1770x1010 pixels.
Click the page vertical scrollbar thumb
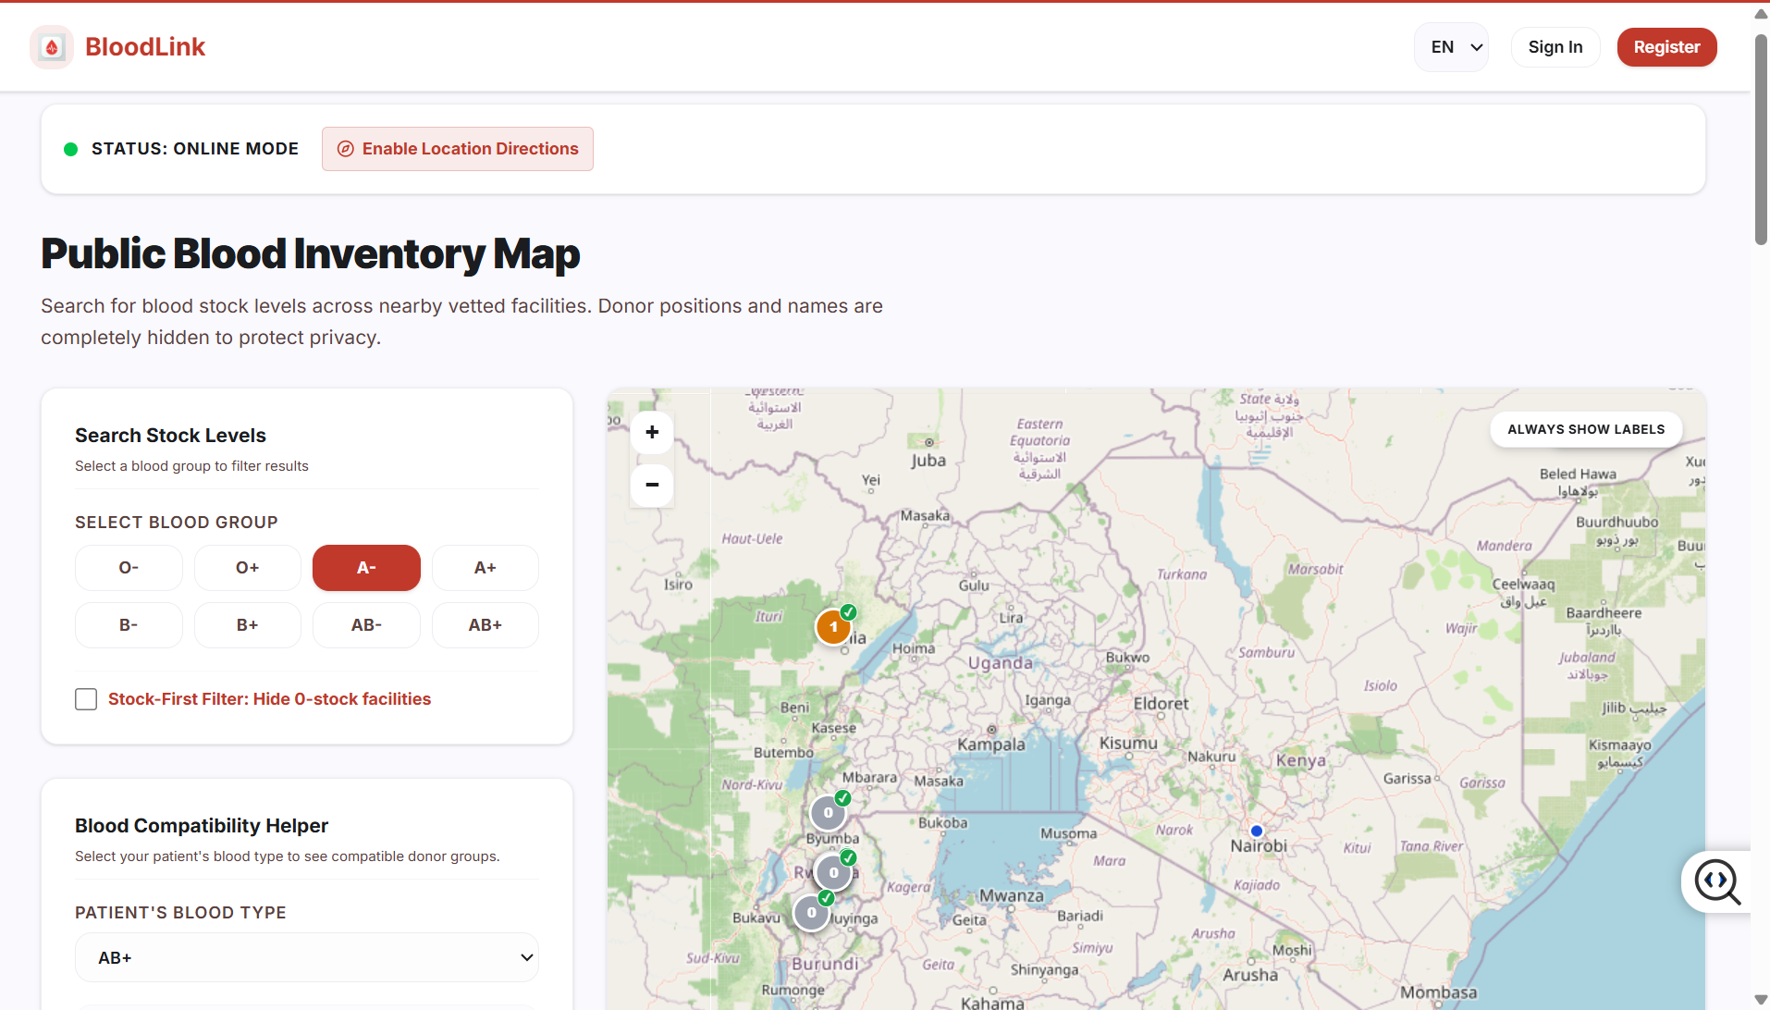click(x=1761, y=139)
